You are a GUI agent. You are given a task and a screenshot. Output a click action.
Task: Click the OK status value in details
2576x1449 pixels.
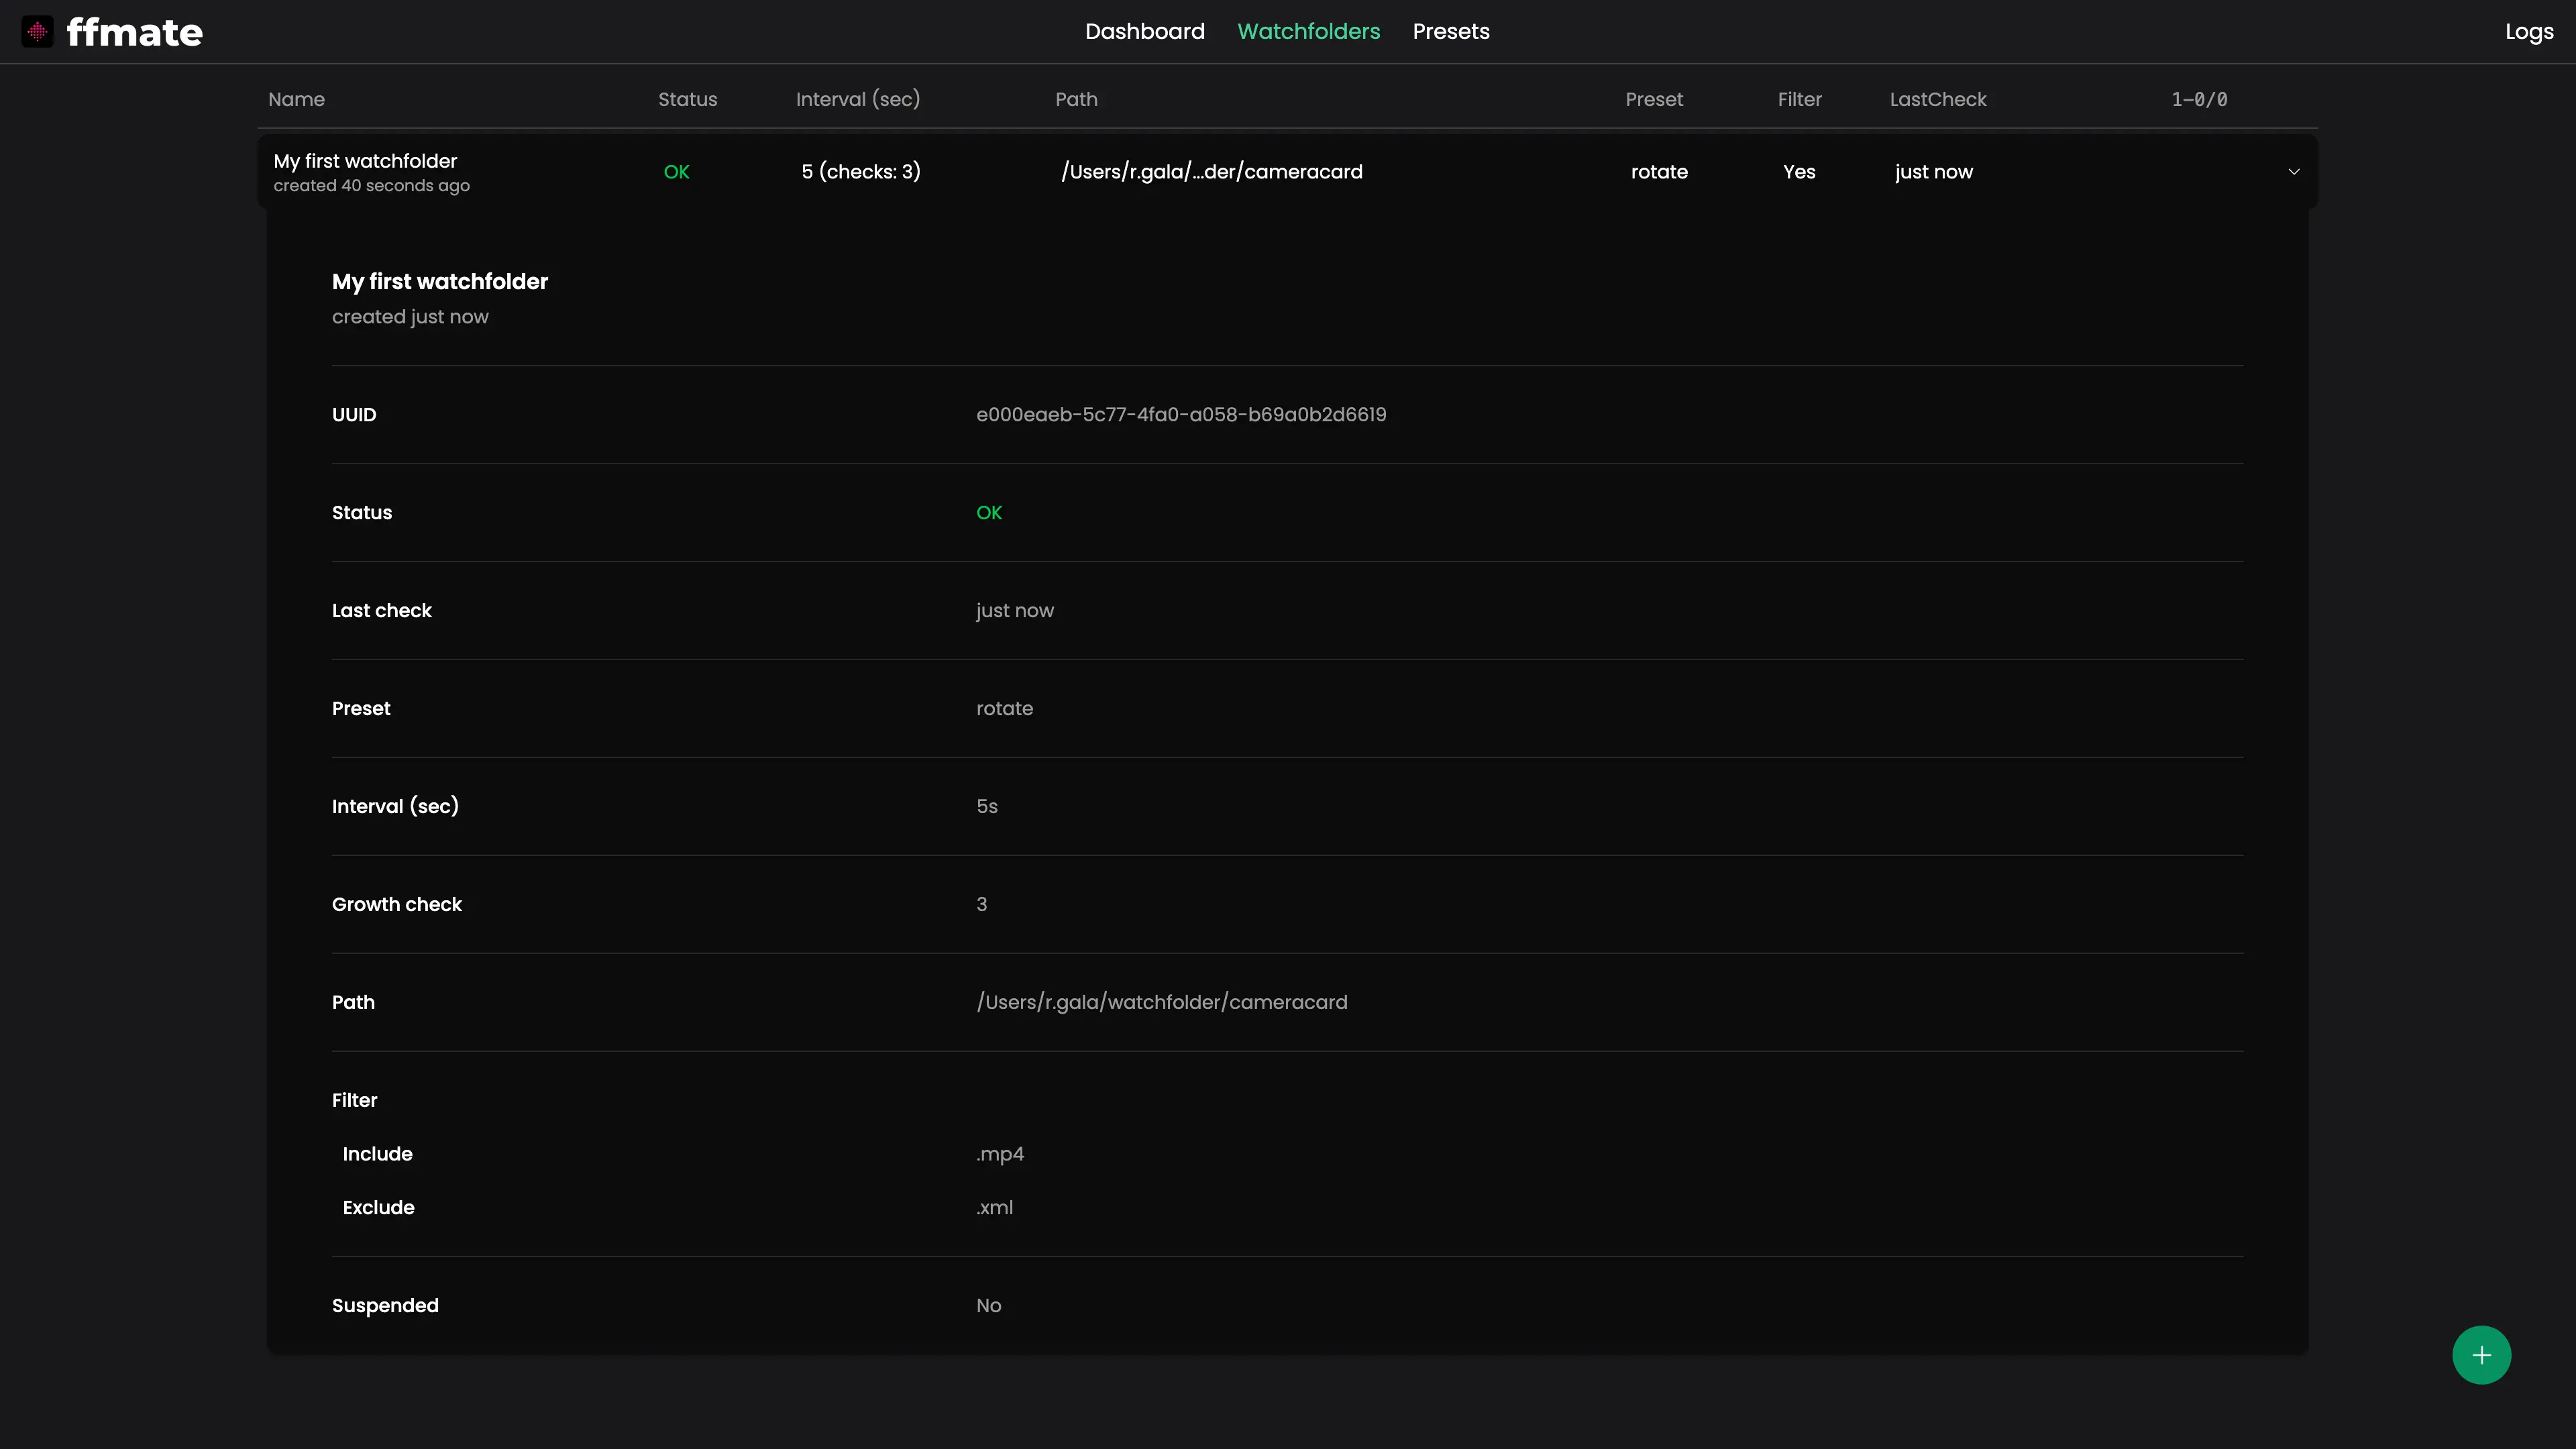tap(988, 513)
